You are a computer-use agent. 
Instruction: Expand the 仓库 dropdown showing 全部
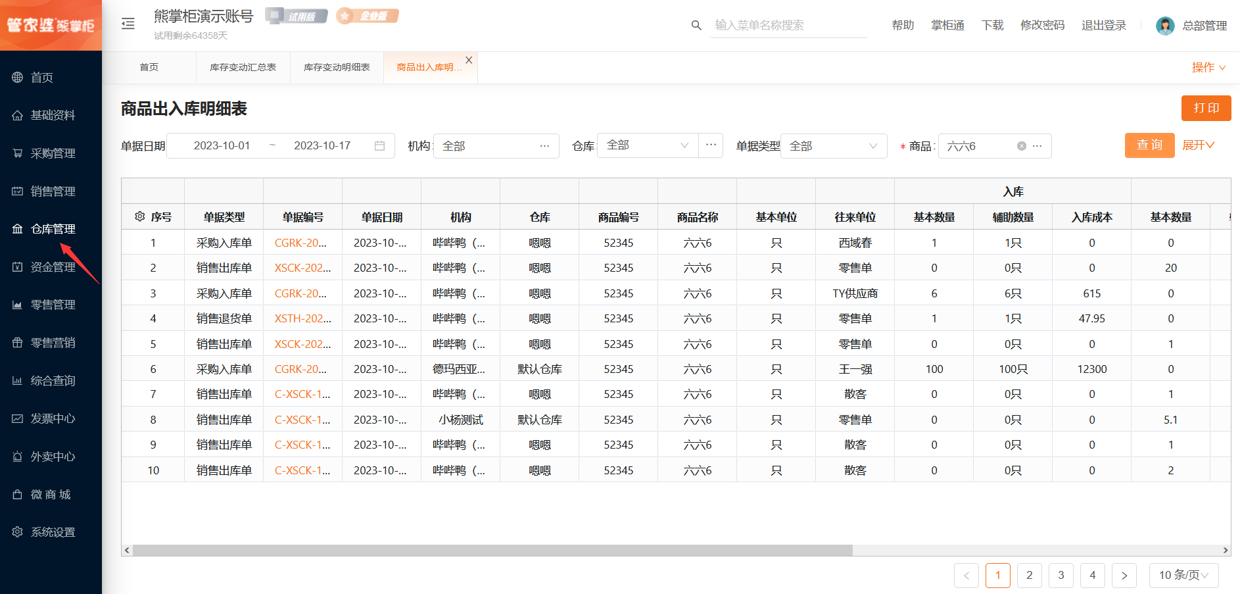[x=648, y=145]
